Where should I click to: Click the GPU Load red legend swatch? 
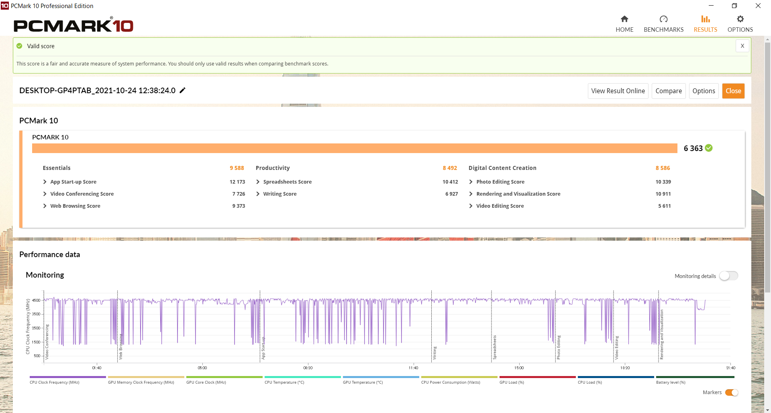coord(537,377)
